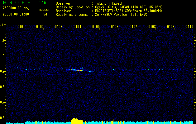Click the yellow signal-strength peak at bottom
196x124 pixels.
[77, 121]
